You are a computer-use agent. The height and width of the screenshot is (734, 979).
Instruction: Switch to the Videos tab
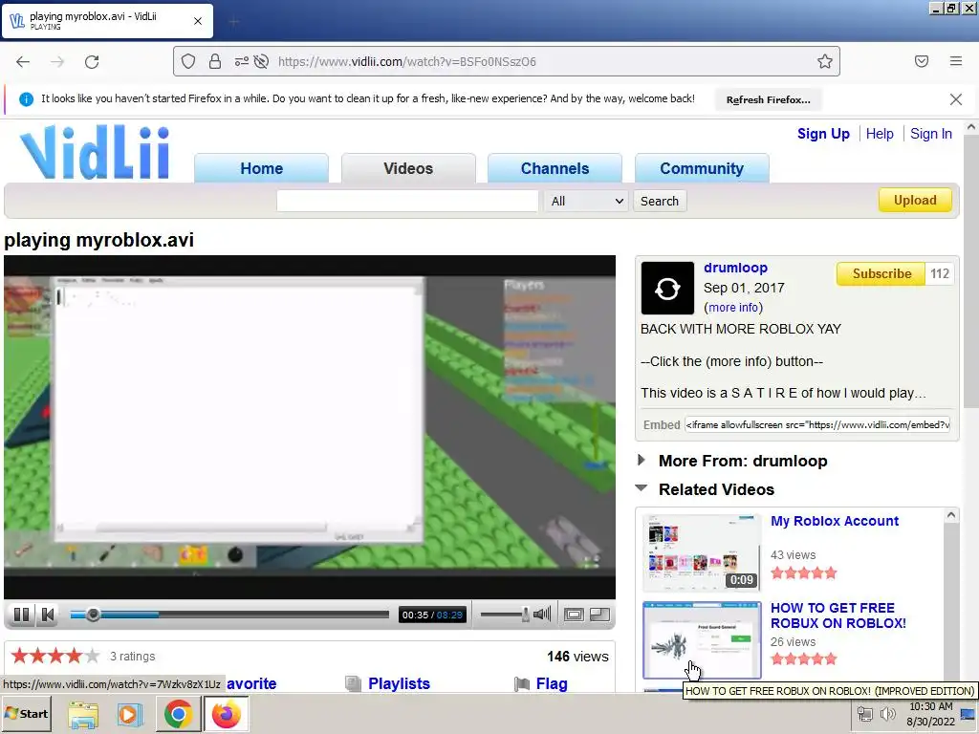(x=408, y=168)
